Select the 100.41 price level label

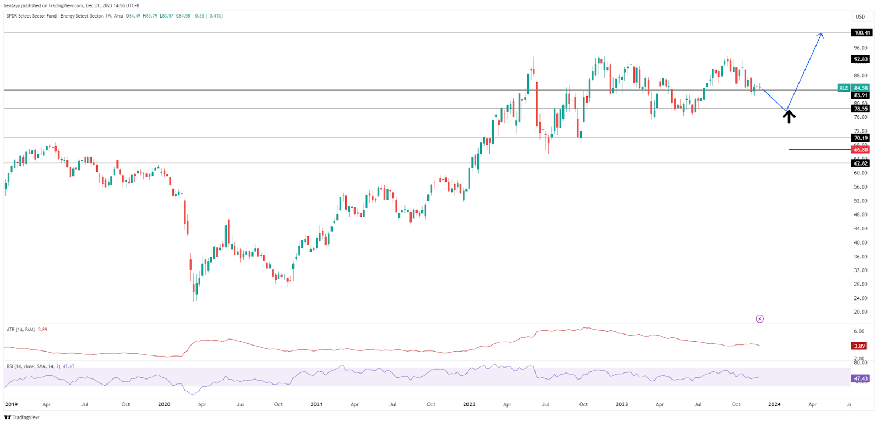coord(862,33)
